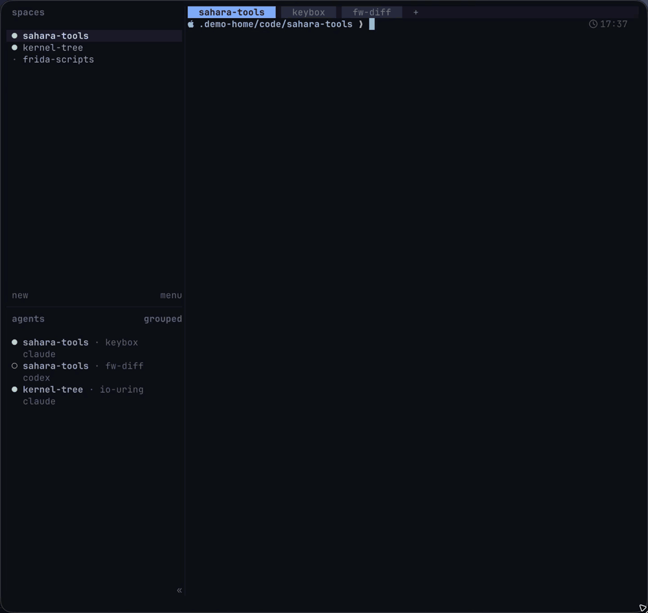Open the kernel-tree io-uring claude agent
This screenshot has height=613, width=648.
click(94, 395)
